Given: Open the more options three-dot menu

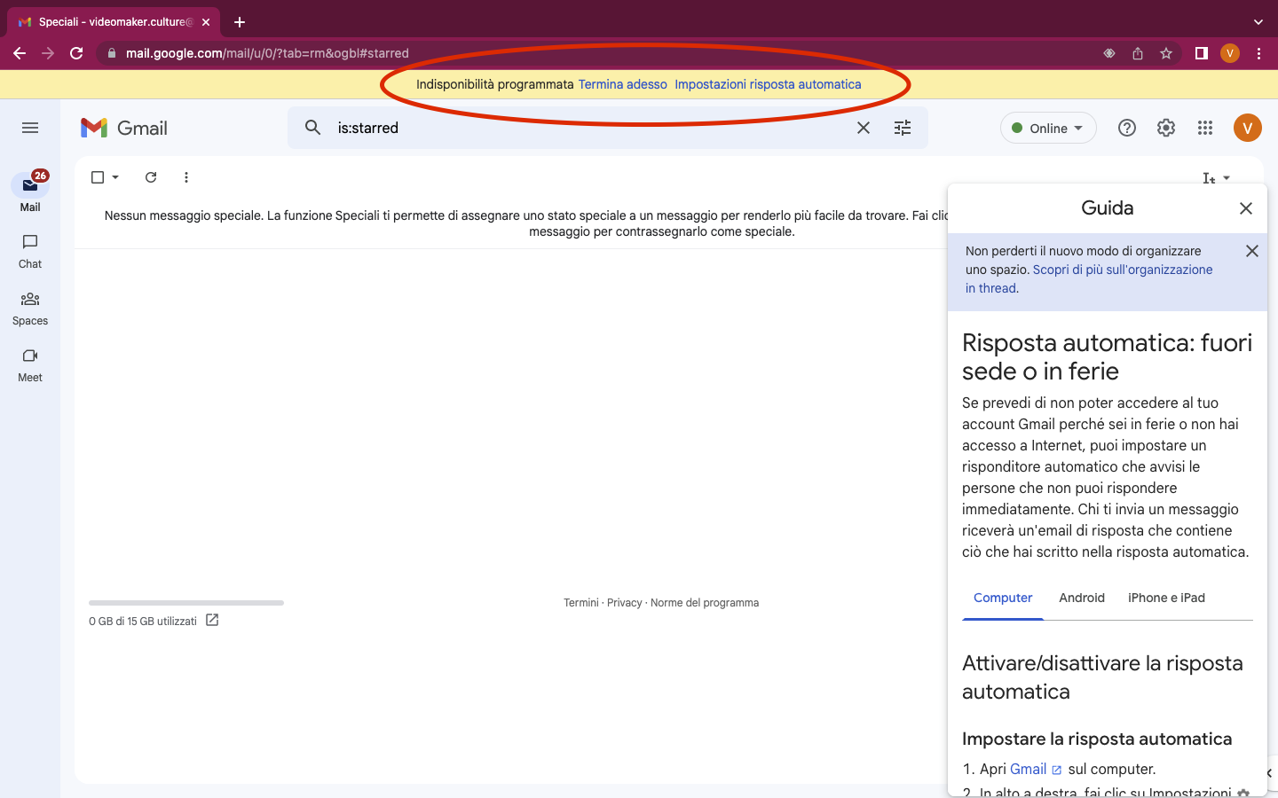Looking at the screenshot, I should (x=185, y=177).
